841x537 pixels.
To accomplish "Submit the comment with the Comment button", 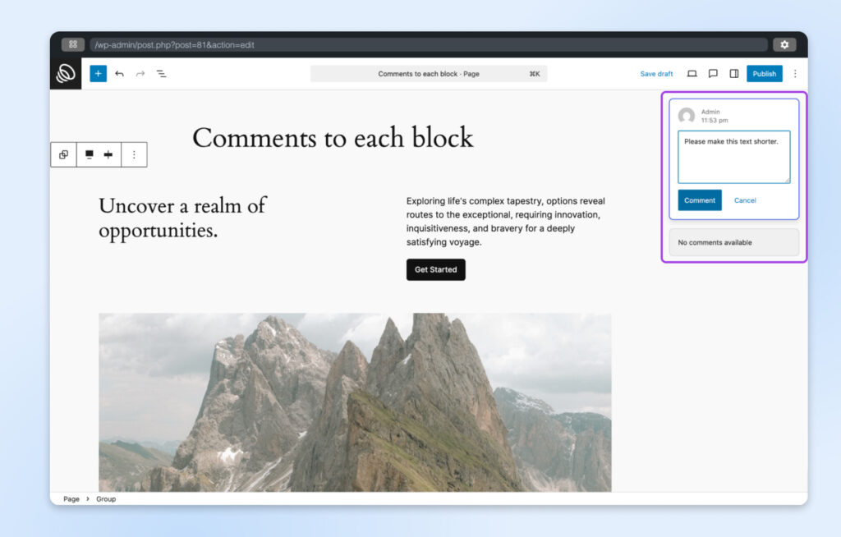I will click(x=699, y=200).
